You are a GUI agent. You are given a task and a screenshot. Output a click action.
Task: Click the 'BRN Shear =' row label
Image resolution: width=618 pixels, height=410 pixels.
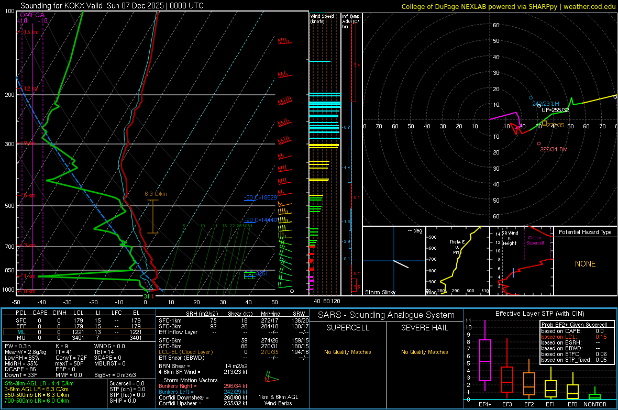[x=174, y=366]
